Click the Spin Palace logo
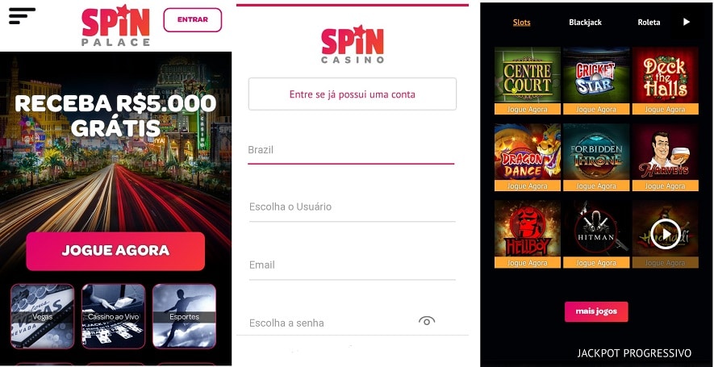This screenshot has height=367, width=714. tap(115, 26)
